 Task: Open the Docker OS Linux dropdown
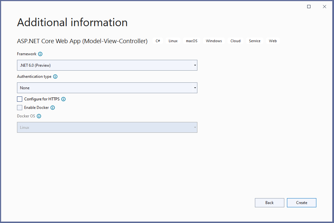pos(107,128)
